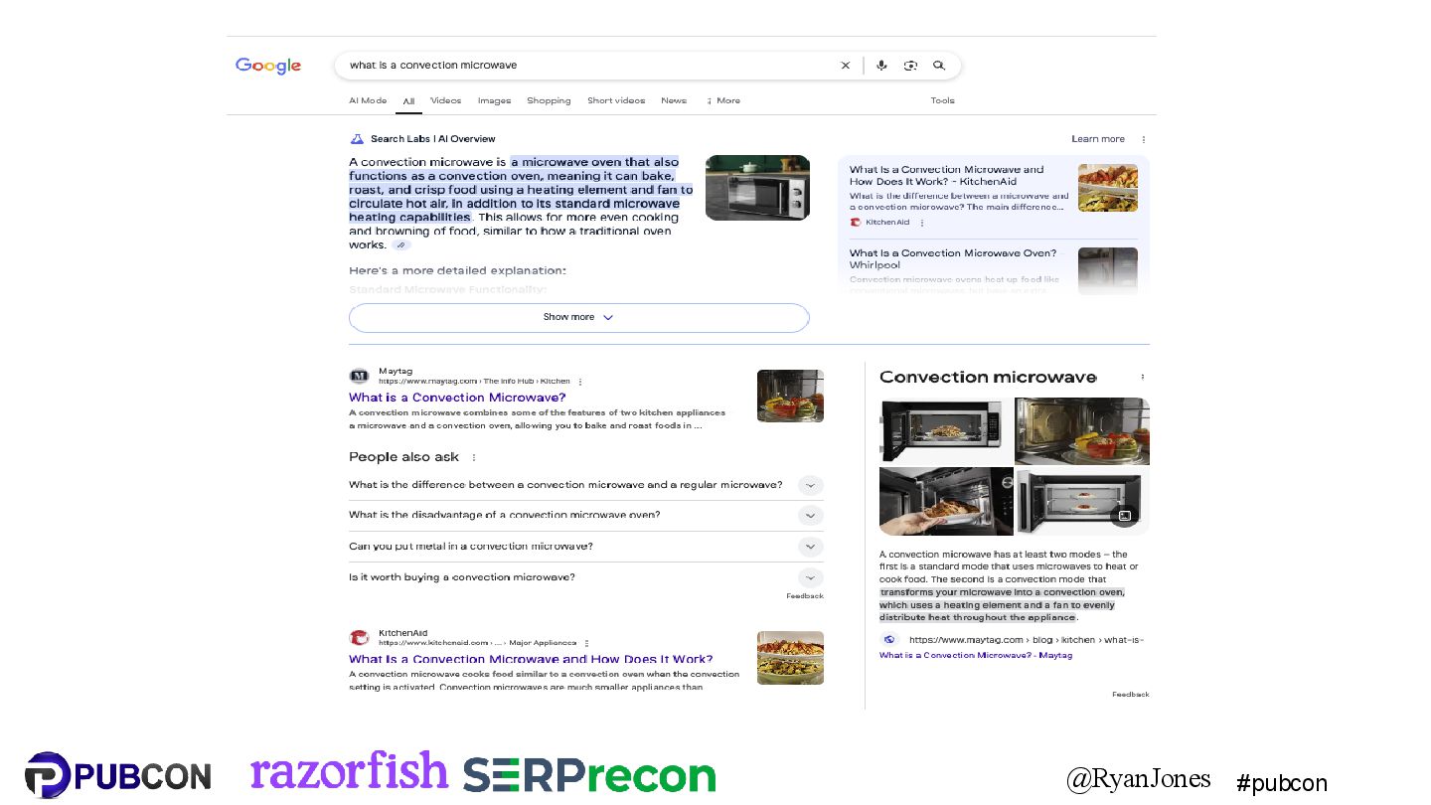Submit search with magnifying glass icon
This screenshot has height=805, width=1431.
tap(939, 66)
